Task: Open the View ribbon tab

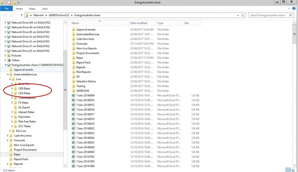Action: pos(45,9)
